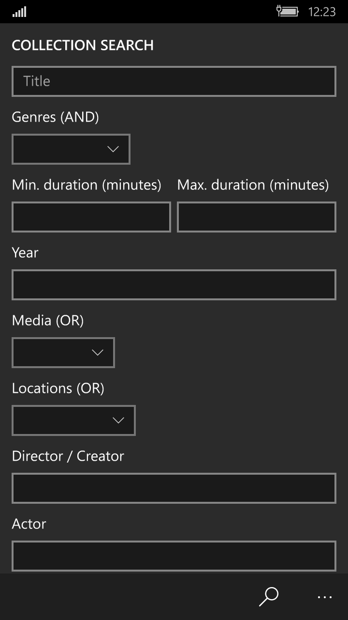The height and width of the screenshot is (620, 348).
Task: Select the Max. duration input box
Action: click(256, 217)
